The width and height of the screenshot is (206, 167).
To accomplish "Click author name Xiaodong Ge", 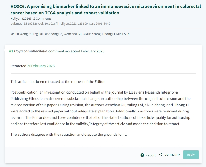I will [53, 34].
